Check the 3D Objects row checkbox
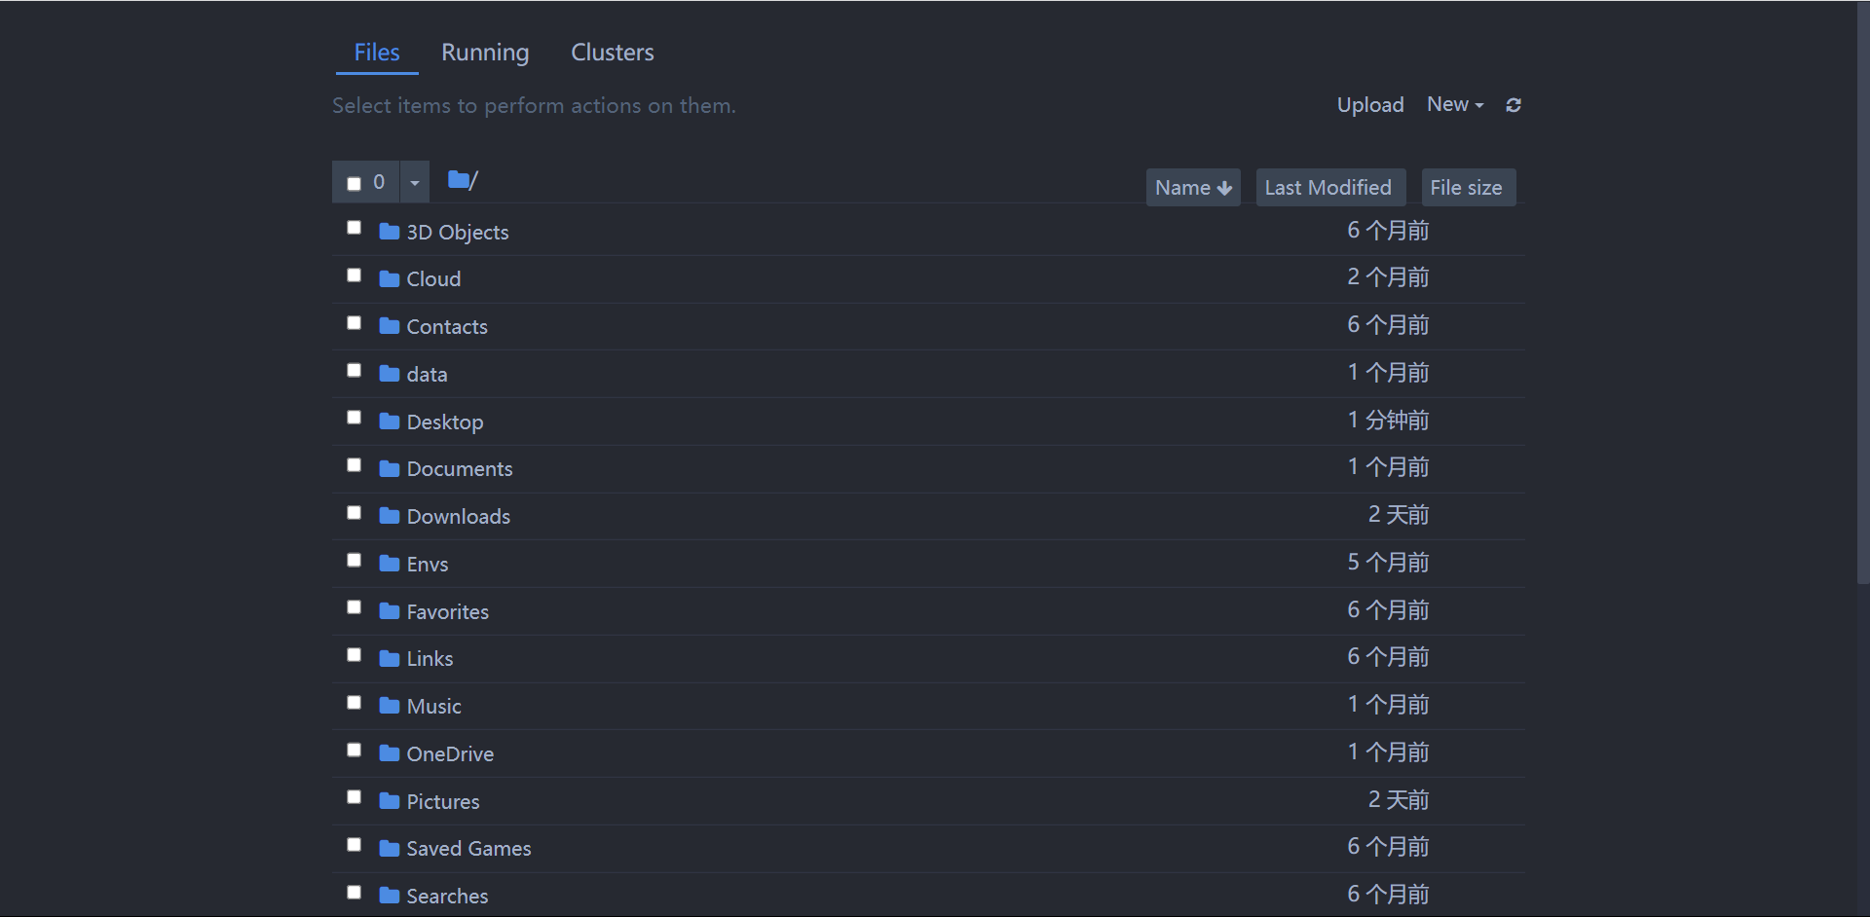 (355, 228)
